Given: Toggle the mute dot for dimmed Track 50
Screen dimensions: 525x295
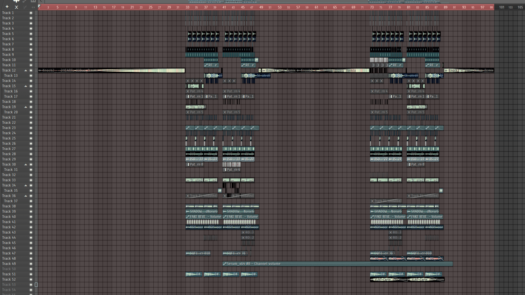Looking at the screenshot, I should click(x=31, y=269).
